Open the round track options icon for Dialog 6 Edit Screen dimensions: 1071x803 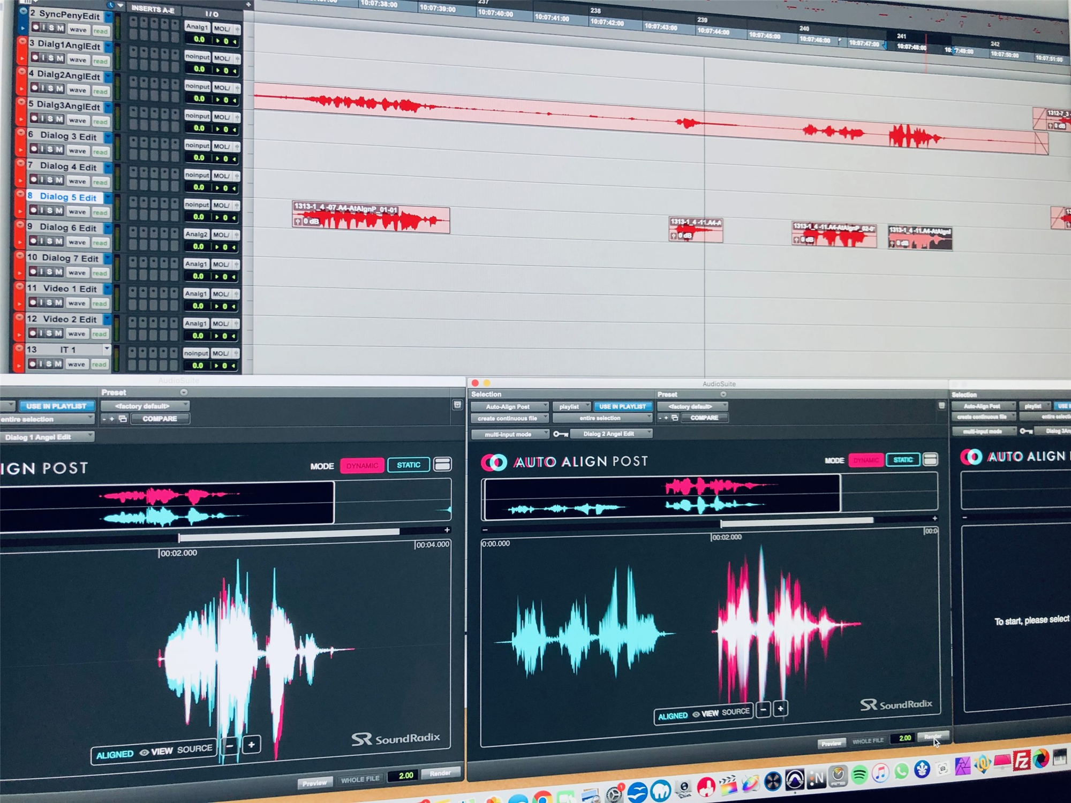[19, 224]
